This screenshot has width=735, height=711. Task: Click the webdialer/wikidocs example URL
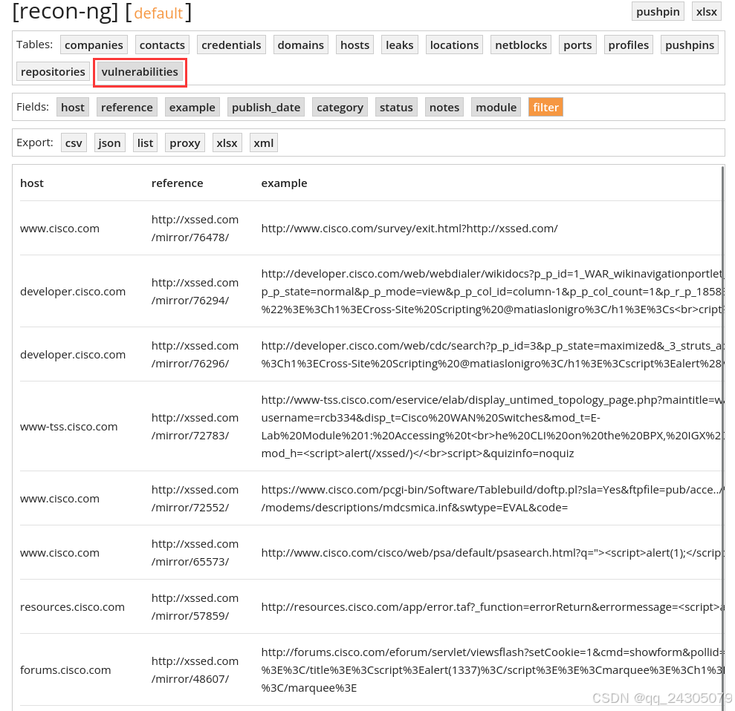tap(492, 292)
